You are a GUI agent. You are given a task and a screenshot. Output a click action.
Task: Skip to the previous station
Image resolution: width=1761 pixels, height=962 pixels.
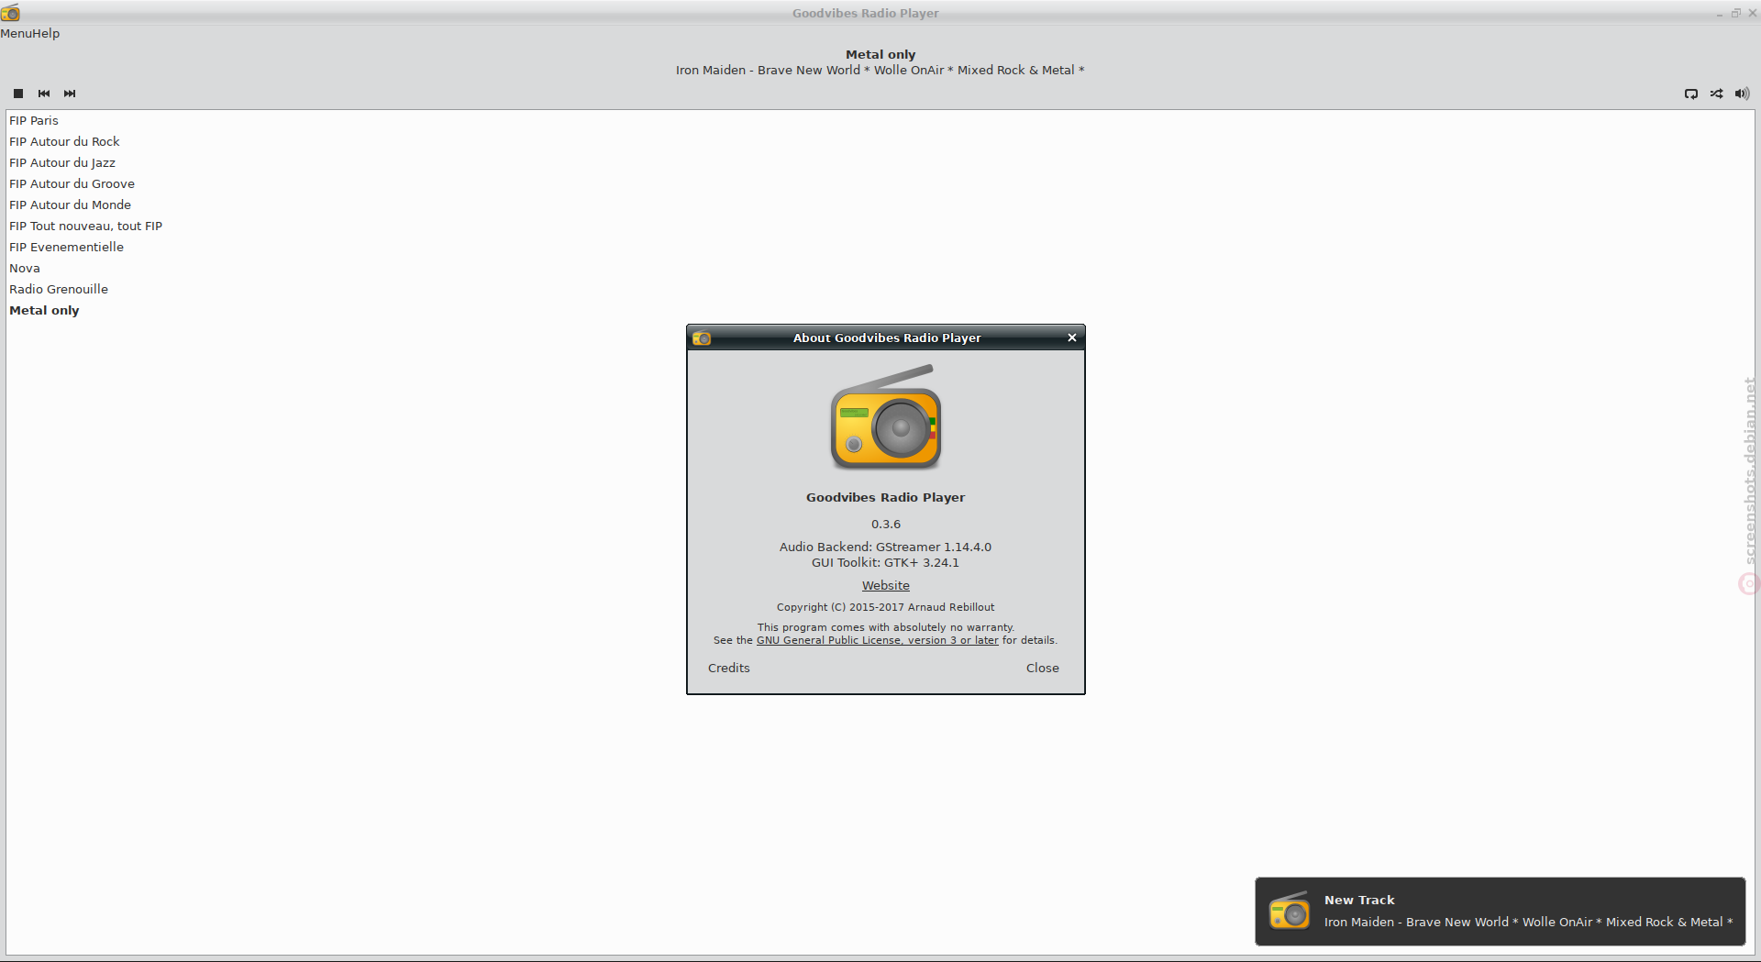pyautogui.click(x=44, y=94)
